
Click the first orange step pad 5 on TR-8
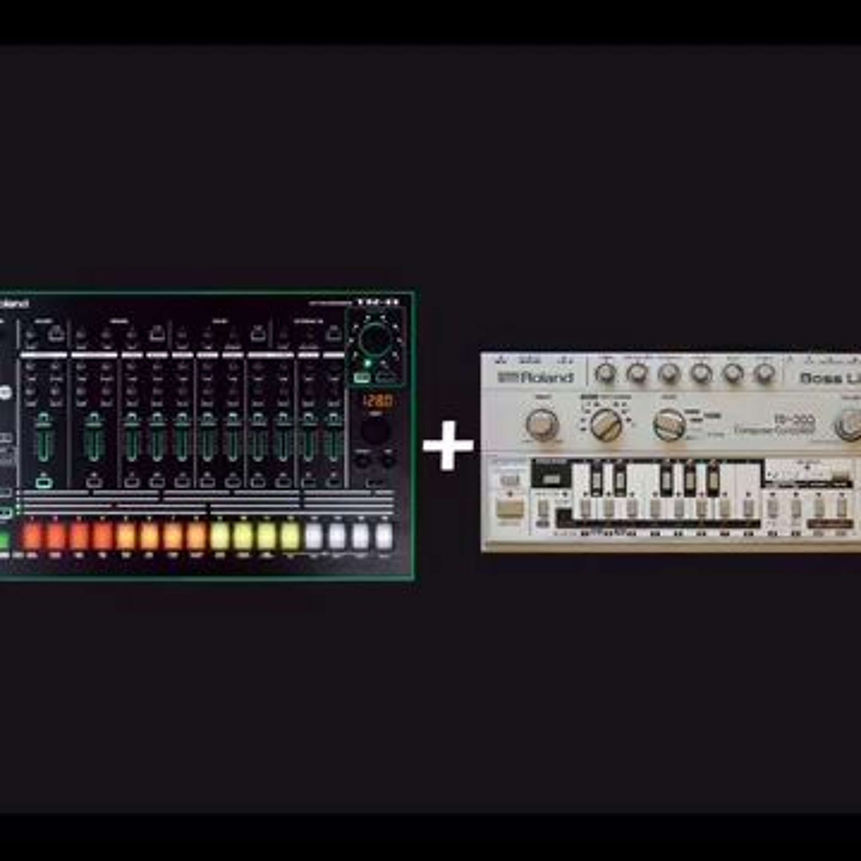pyautogui.click(x=126, y=537)
